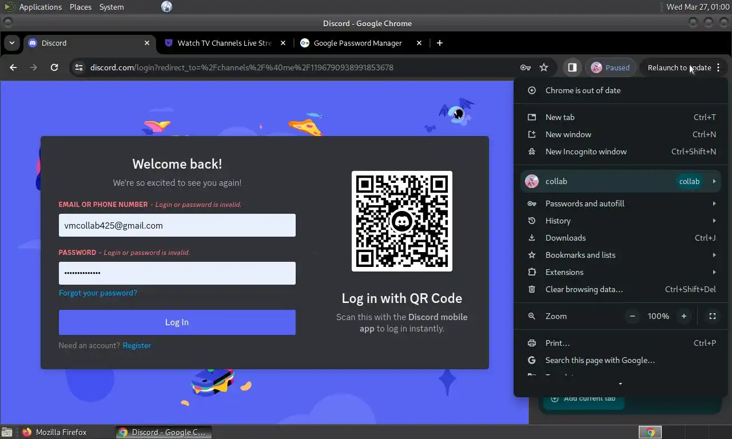Expand the Extensions submenu
Screen dimensions: 732x439
[x=620, y=272]
